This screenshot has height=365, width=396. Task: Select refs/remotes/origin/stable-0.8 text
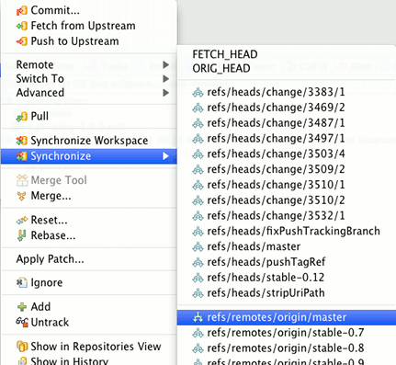pos(286,348)
